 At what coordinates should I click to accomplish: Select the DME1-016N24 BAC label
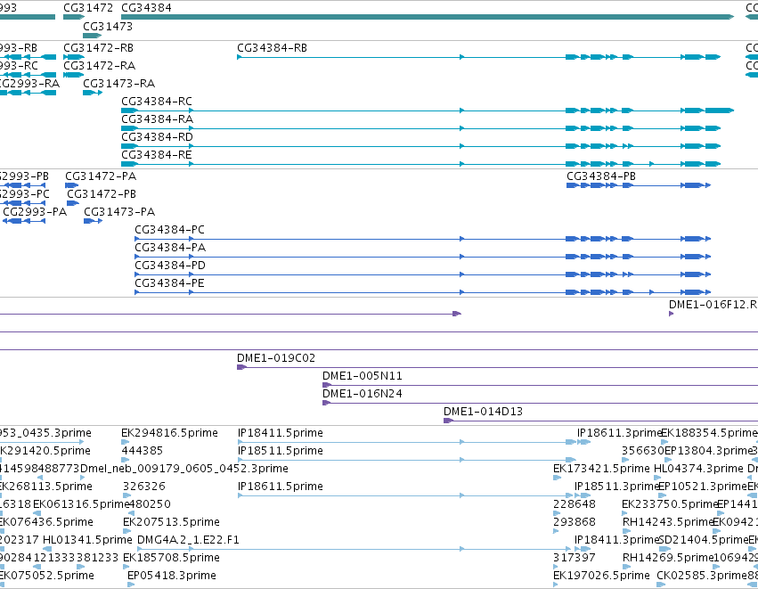coord(363,394)
